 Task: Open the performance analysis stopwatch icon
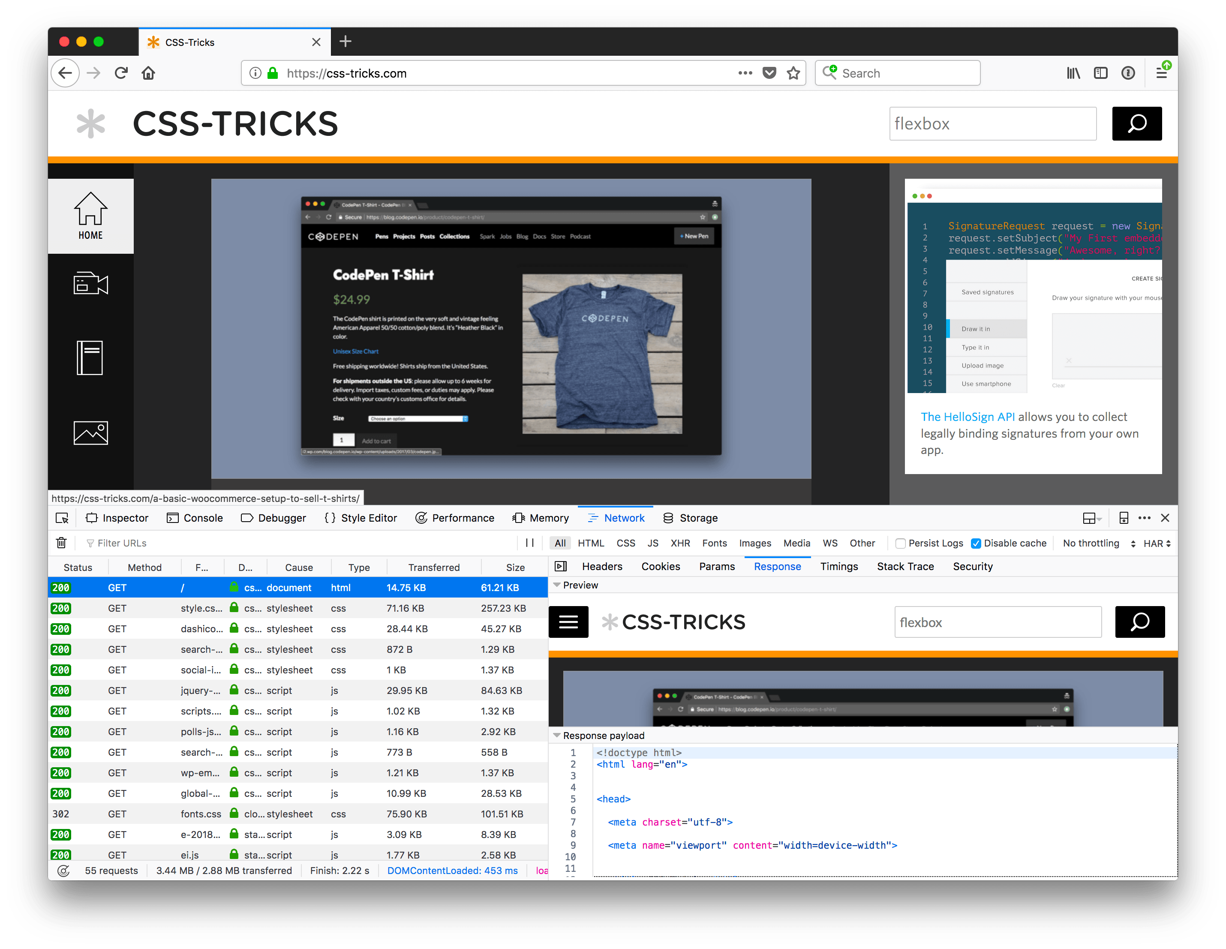[x=63, y=871]
